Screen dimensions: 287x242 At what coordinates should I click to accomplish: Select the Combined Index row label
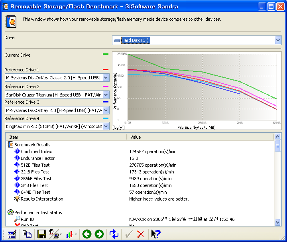tap(36, 151)
